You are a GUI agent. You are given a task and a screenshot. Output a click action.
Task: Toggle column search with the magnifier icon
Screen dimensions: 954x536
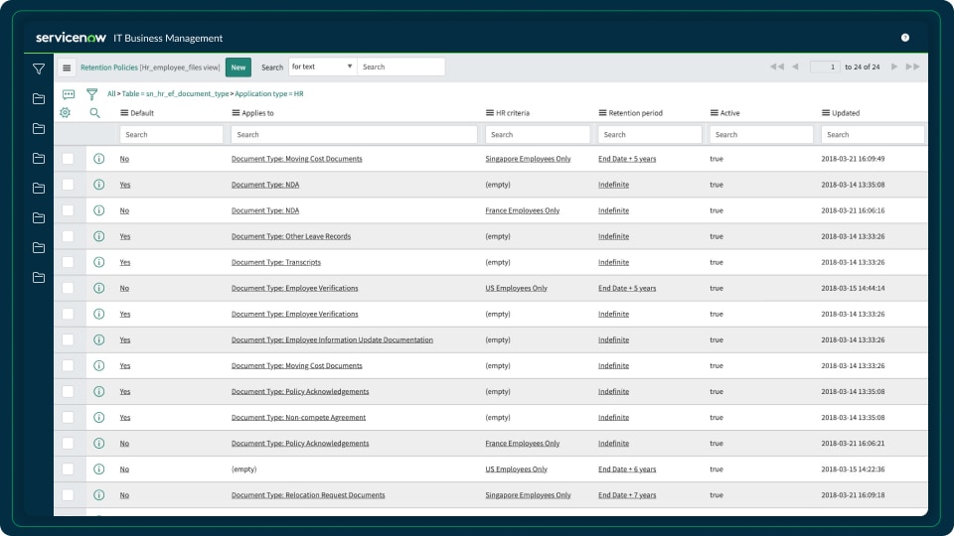click(95, 113)
